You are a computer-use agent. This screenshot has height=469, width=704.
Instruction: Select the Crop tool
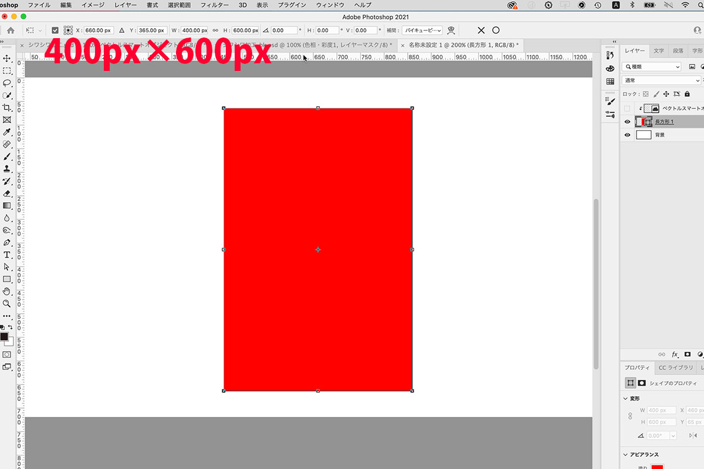[x=7, y=108]
